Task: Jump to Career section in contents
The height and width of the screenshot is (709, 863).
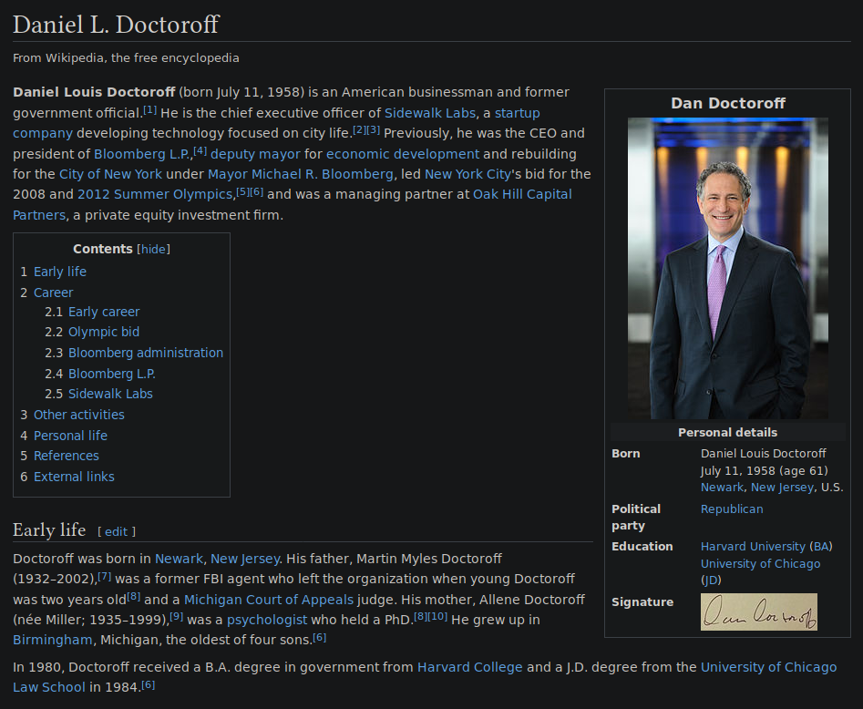Action: pyautogui.click(x=53, y=293)
